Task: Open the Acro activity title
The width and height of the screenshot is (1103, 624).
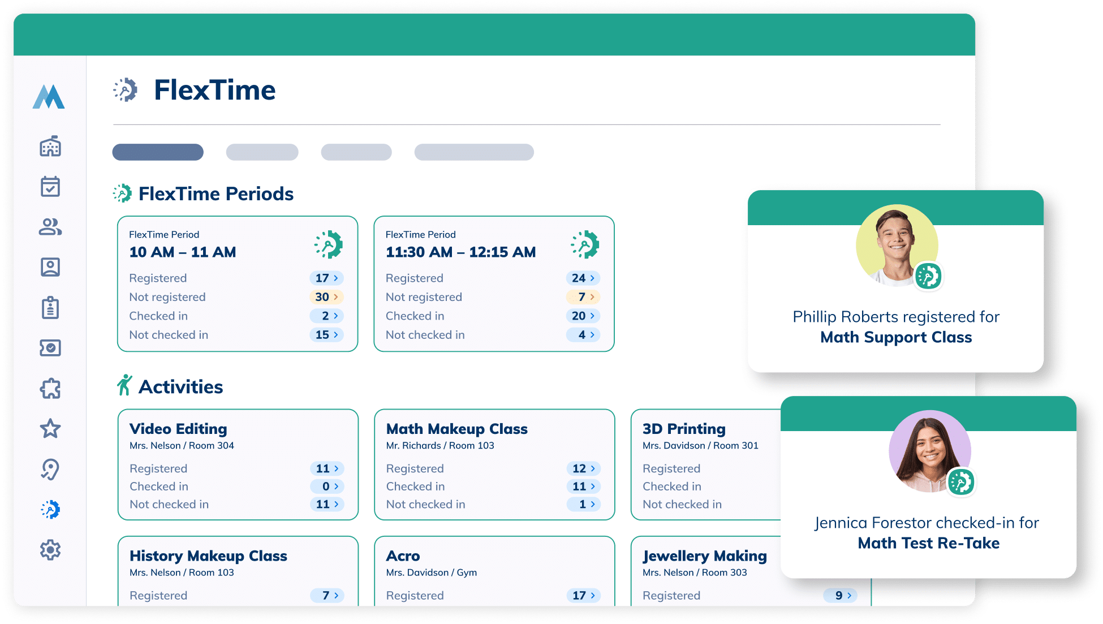Action: tap(403, 556)
